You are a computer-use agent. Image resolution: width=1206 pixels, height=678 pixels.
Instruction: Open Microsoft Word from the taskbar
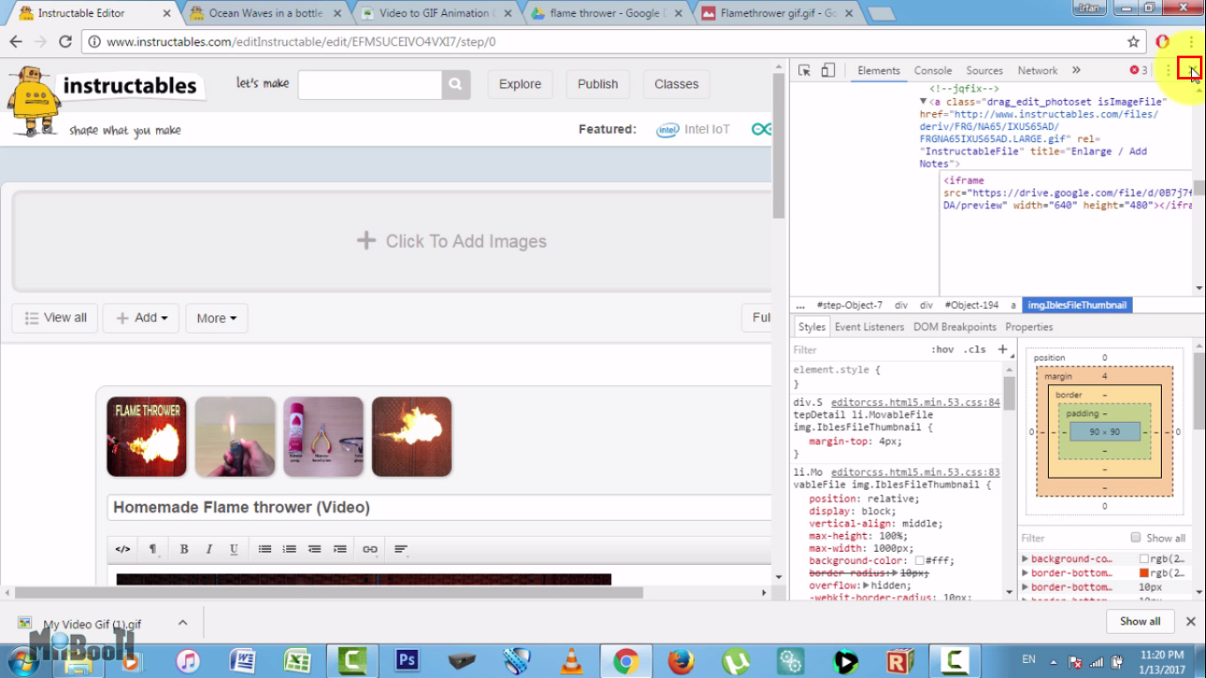[x=243, y=660]
